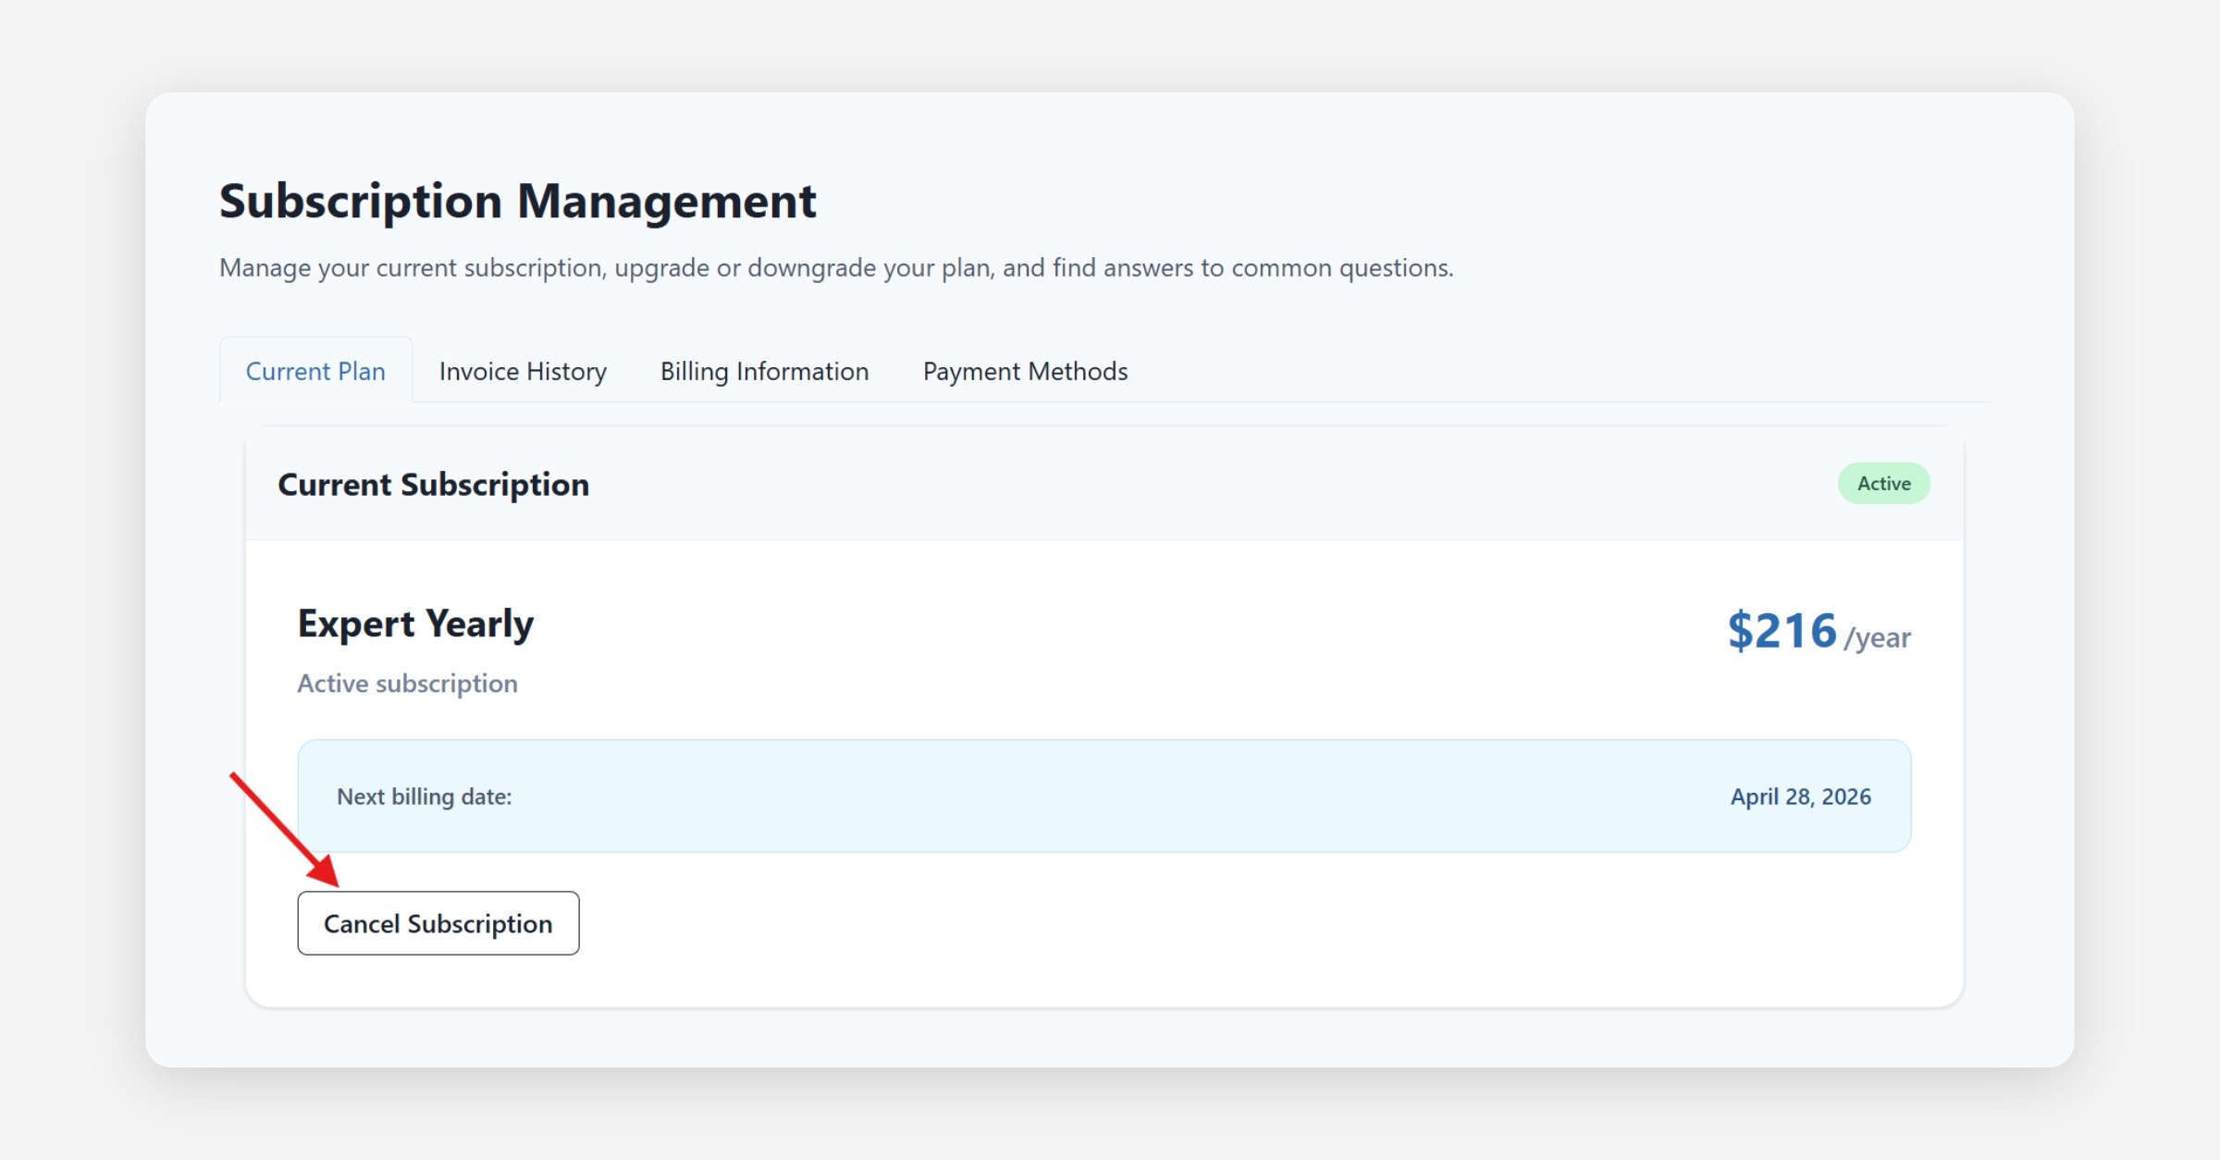
Task: Click the page description about managing subscription
Action: tap(835, 268)
